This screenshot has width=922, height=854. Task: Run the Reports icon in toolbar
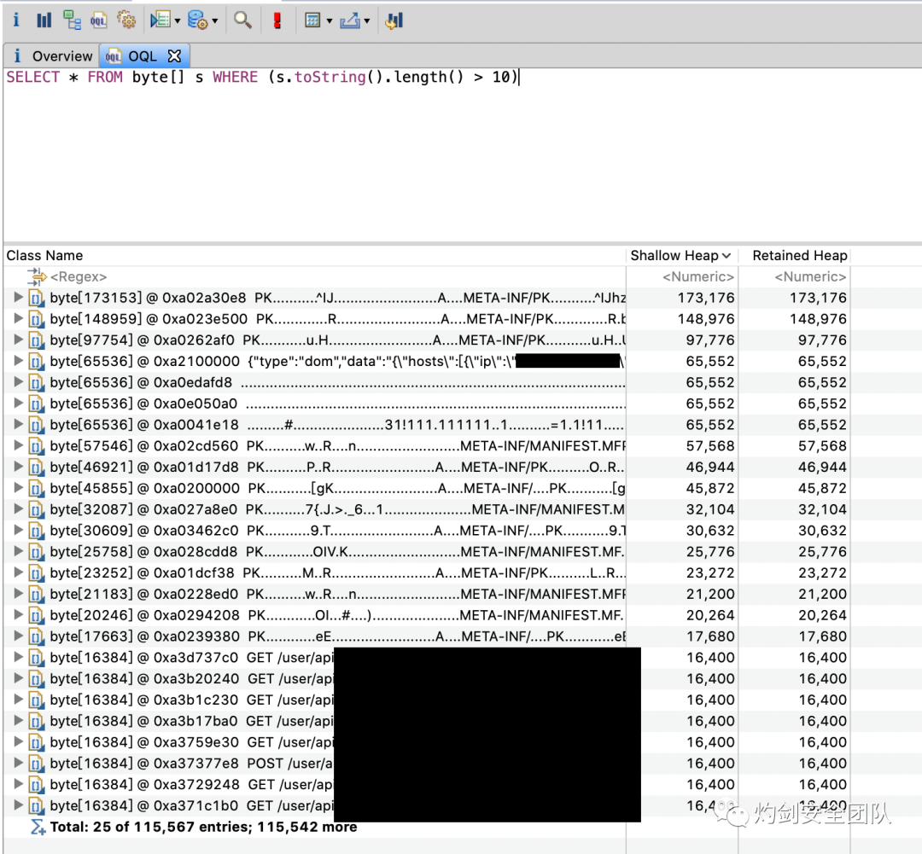(x=160, y=20)
